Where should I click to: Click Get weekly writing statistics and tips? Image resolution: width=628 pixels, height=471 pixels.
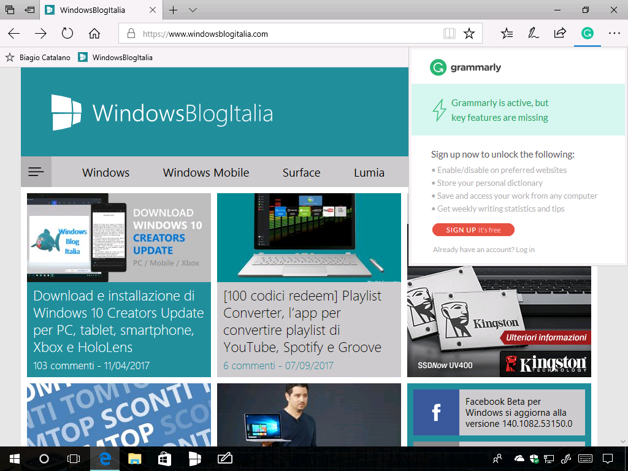tap(500, 209)
